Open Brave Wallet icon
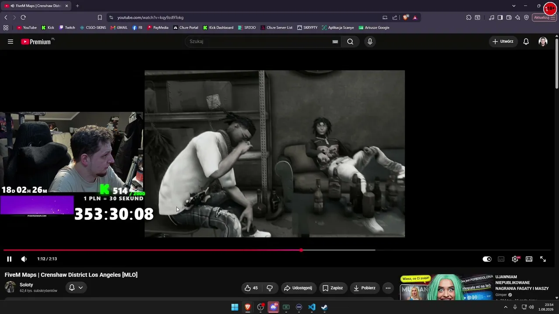 coord(509,17)
